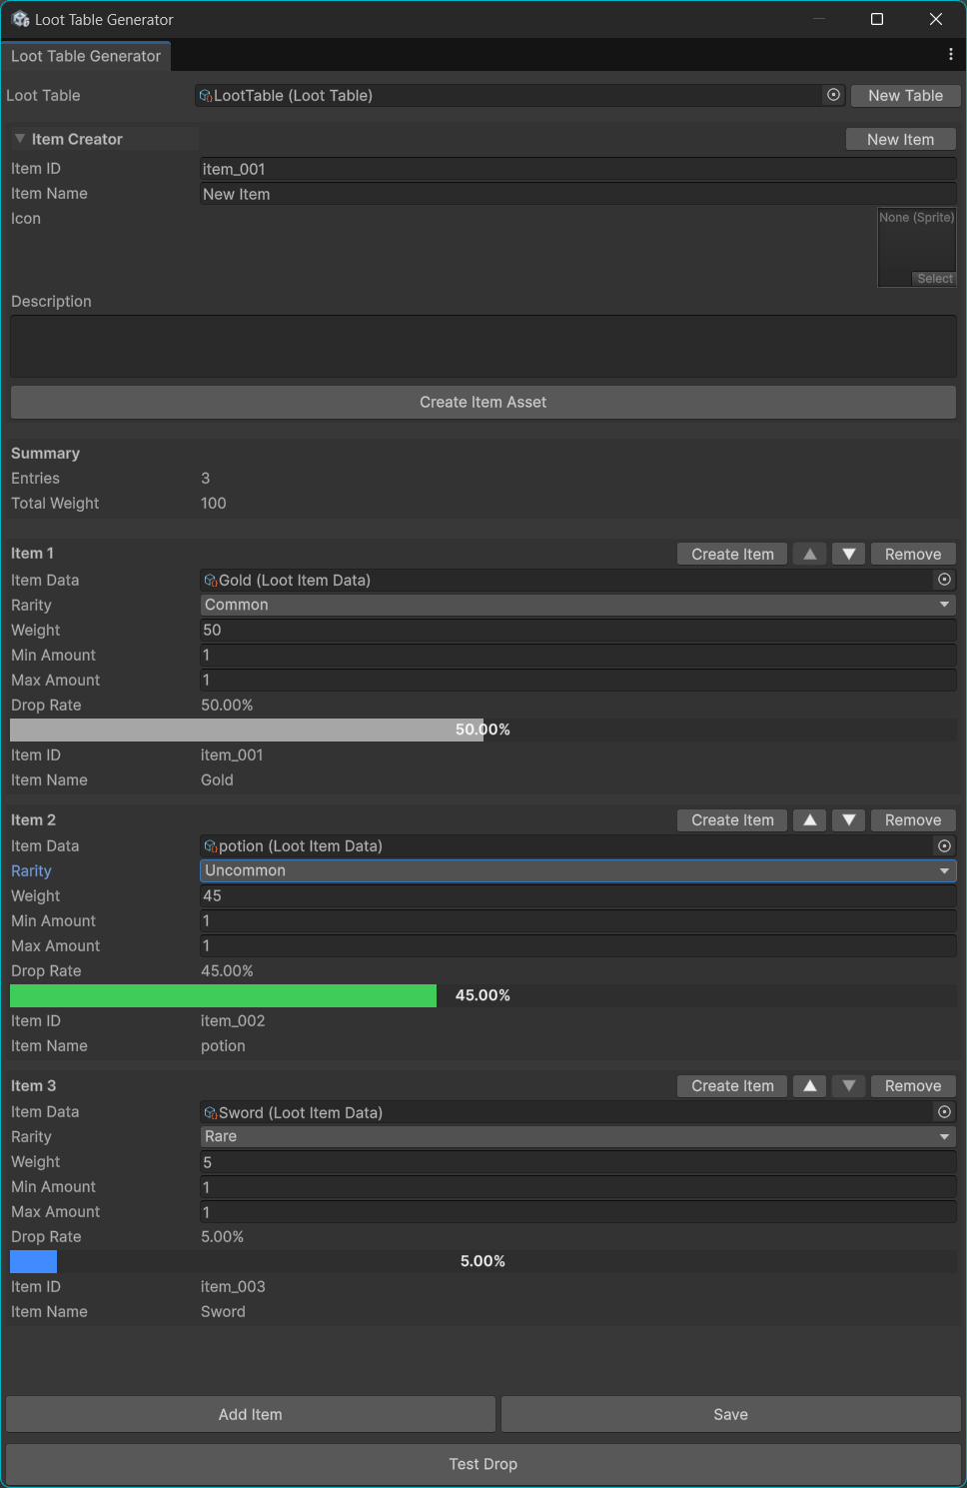
Task: Open object picker for Gold item data
Action: [x=944, y=580]
